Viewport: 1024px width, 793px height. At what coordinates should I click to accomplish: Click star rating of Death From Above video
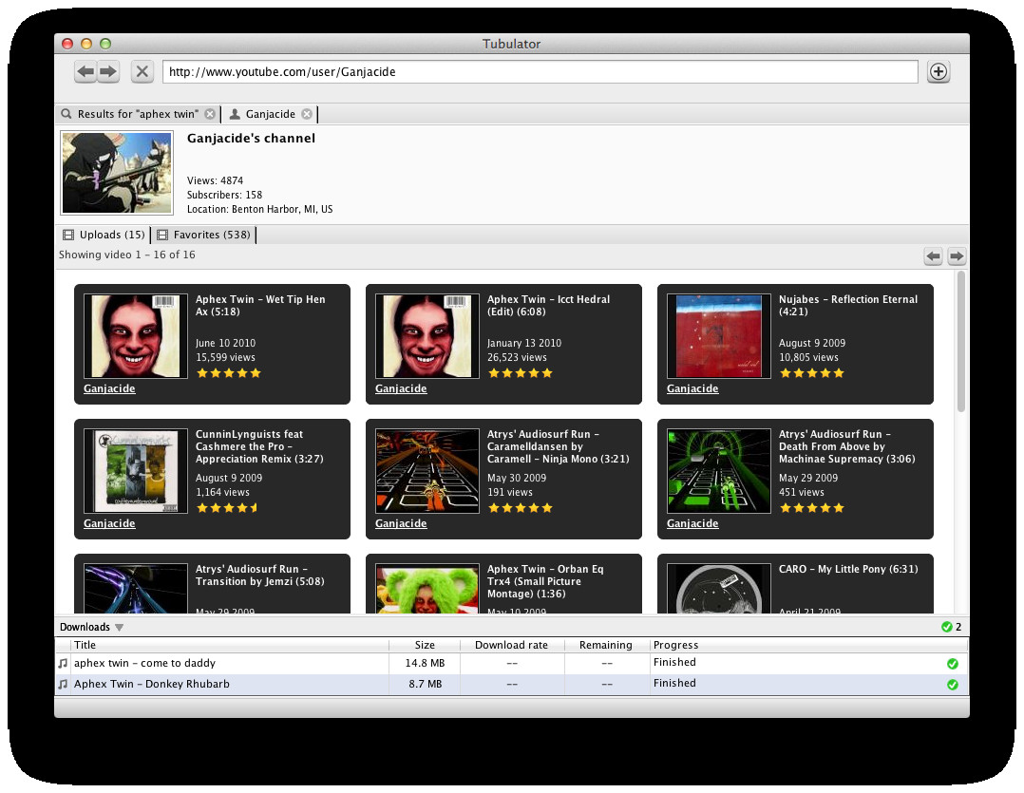point(812,508)
